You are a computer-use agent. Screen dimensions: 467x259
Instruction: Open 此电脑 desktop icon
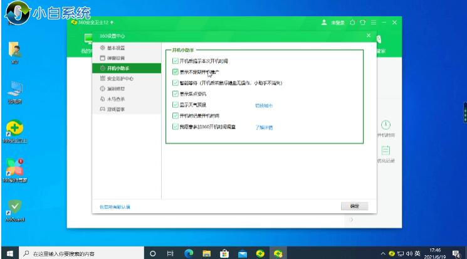(x=14, y=92)
